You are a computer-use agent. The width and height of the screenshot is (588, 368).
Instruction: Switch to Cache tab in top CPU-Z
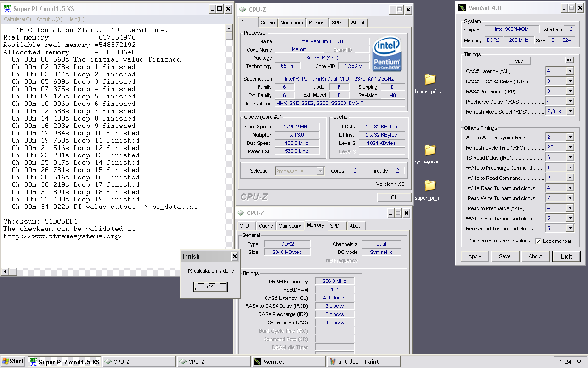(267, 23)
